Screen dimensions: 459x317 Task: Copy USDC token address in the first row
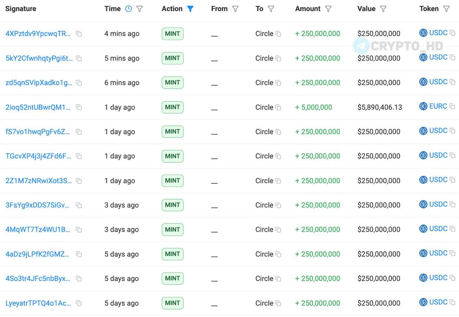452,33
